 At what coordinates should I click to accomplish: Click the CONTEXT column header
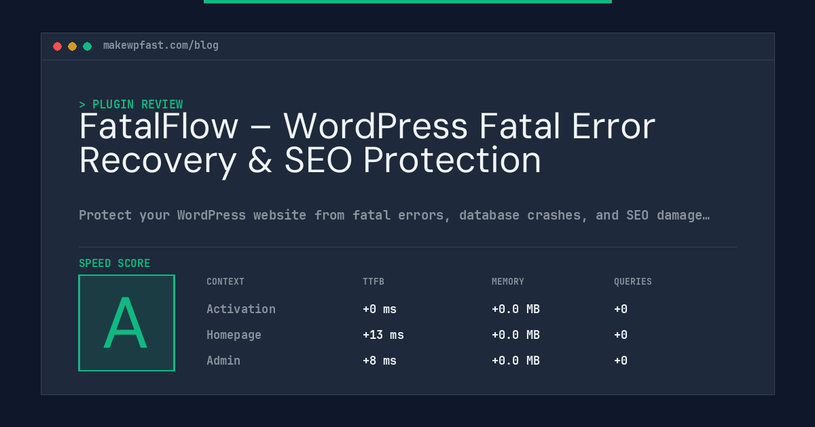[x=225, y=282]
